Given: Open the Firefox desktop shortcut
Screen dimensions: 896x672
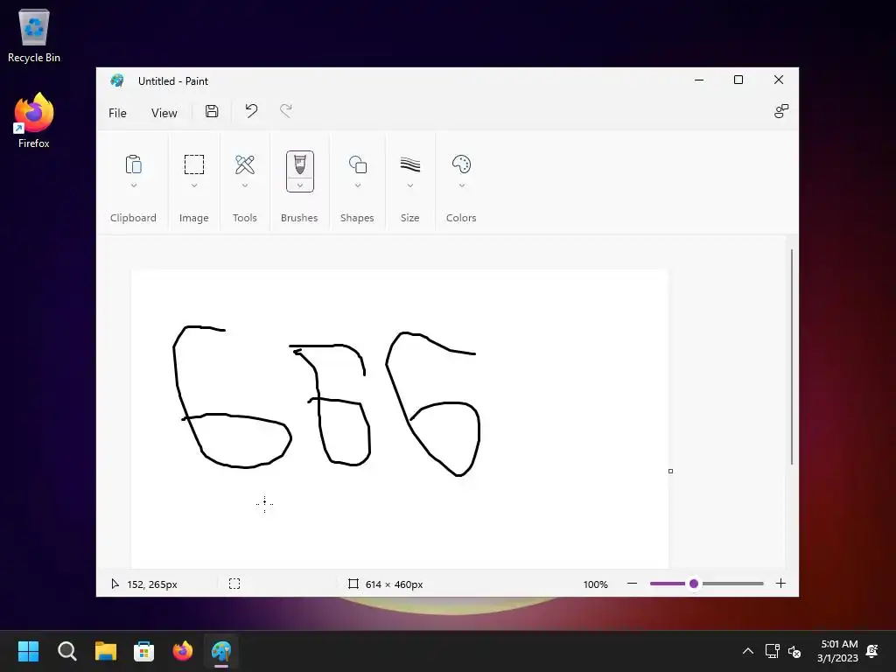Looking at the screenshot, I should click(x=34, y=121).
